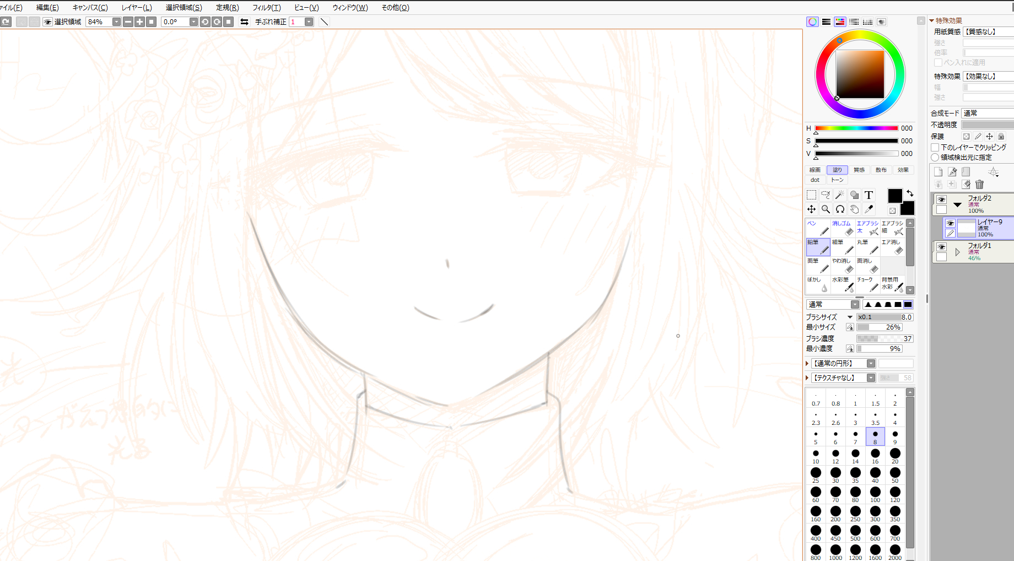The width and height of the screenshot is (1014, 561).
Task: Clear layer with eraser icon in layer panel
Action: click(966, 185)
